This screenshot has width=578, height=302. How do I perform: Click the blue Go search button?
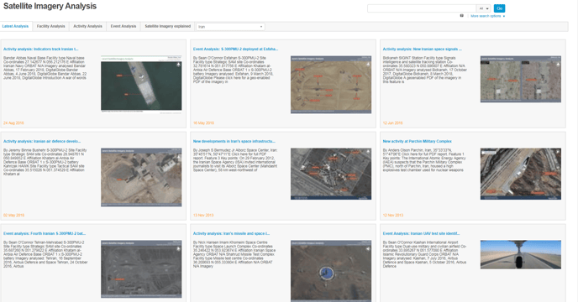tap(500, 8)
